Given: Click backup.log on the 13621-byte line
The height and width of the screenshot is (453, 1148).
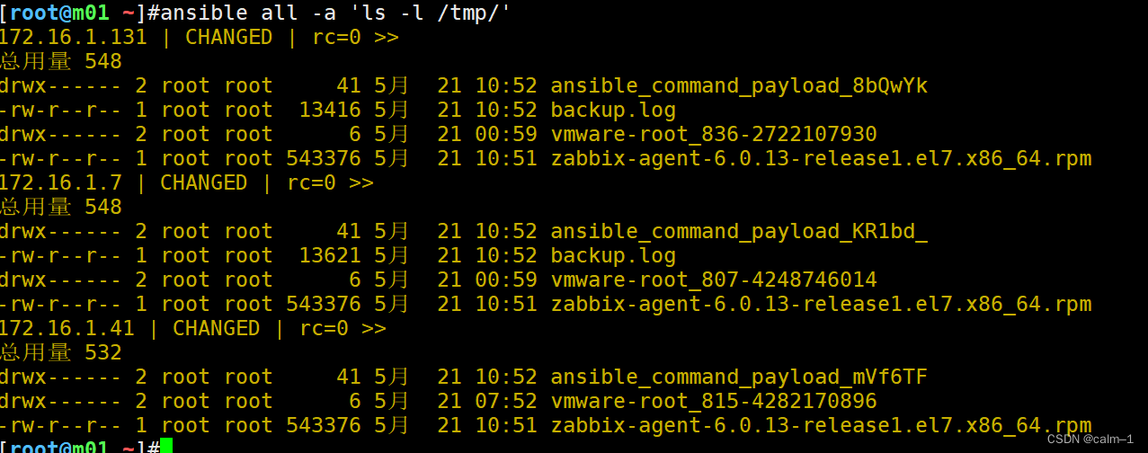Looking at the screenshot, I should [x=613, y=255].
